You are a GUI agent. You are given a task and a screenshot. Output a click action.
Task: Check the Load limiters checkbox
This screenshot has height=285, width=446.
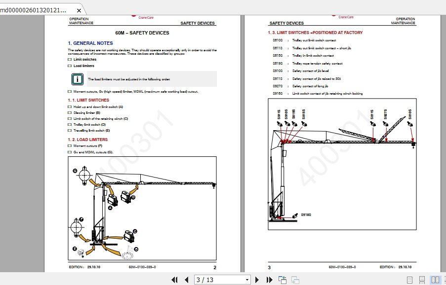(x=69, y=66)
